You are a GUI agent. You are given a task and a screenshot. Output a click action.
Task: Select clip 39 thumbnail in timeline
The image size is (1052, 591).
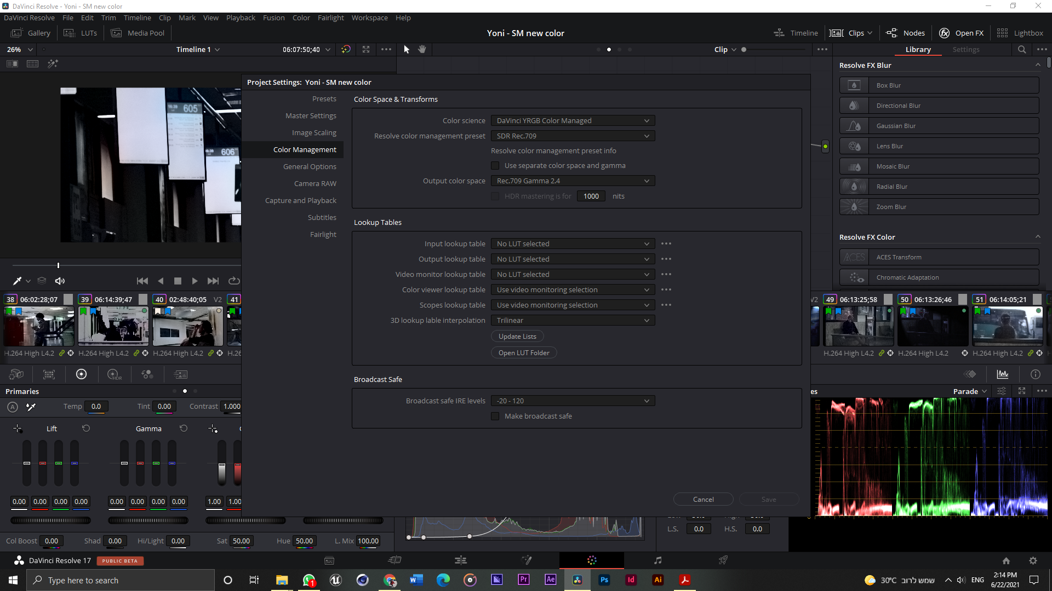click(113, 326)
